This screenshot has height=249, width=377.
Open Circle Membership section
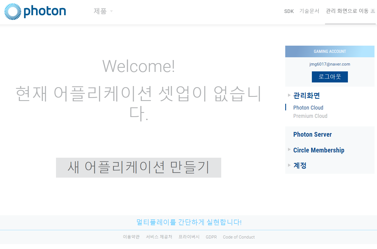(x=319, y=150)
